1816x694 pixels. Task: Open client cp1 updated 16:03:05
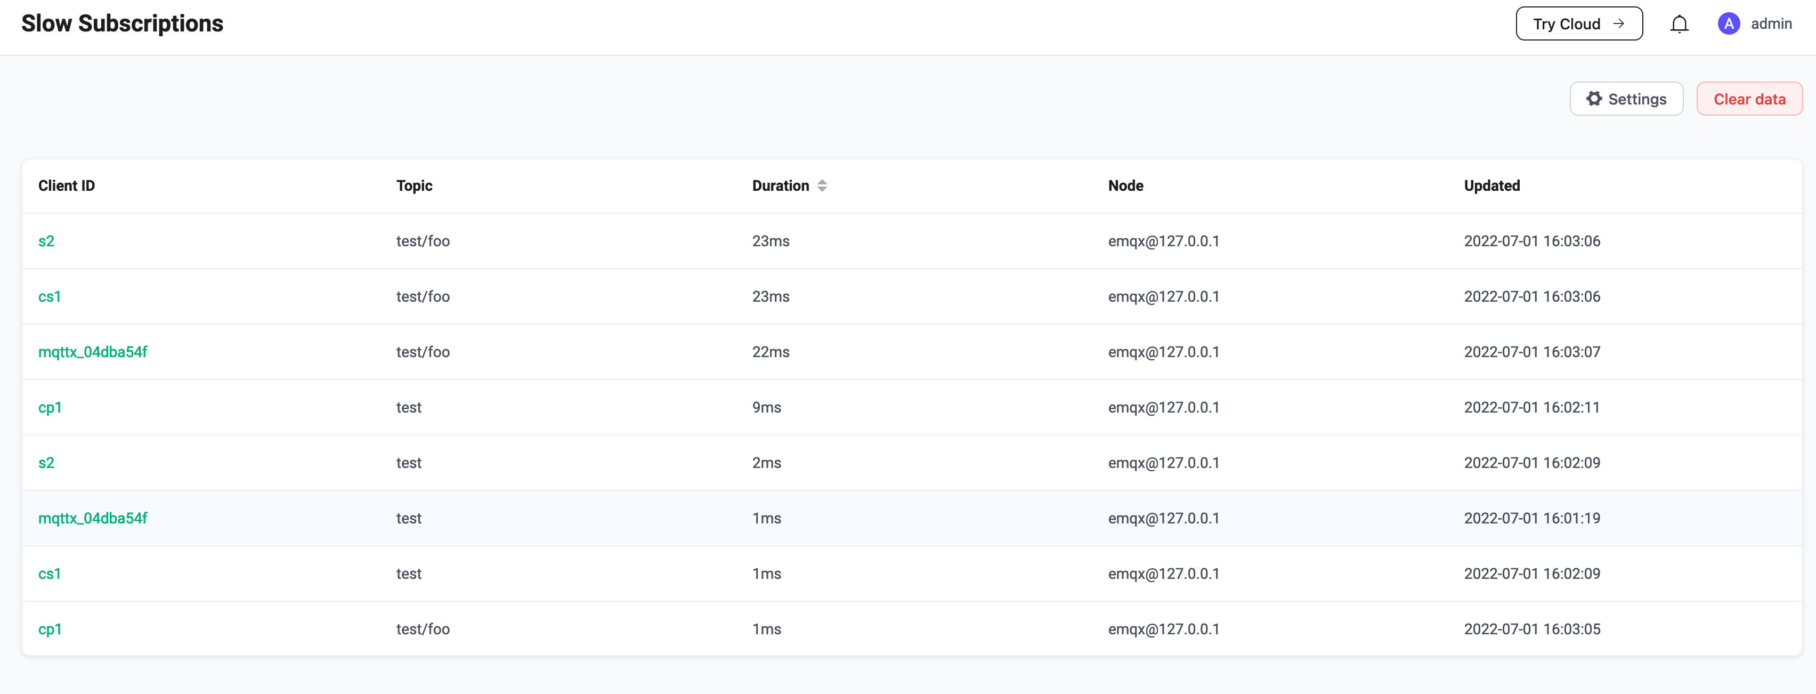click(50, 629)
